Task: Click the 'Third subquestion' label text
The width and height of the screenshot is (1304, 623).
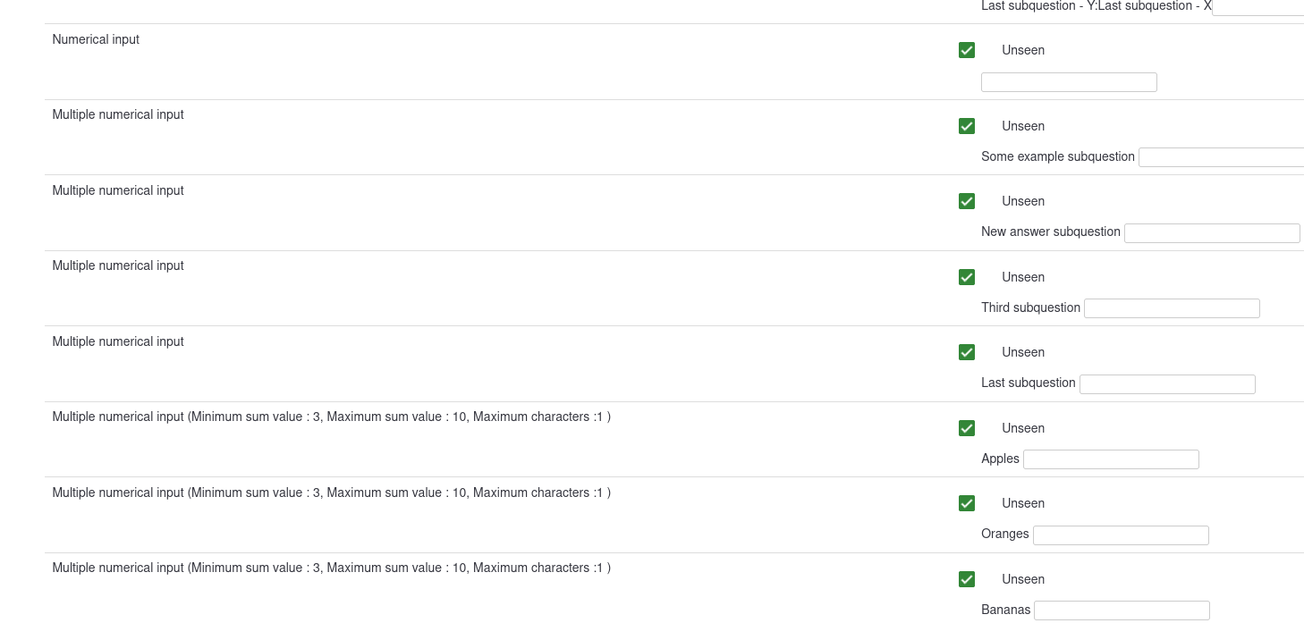Action: [1030, 307]
